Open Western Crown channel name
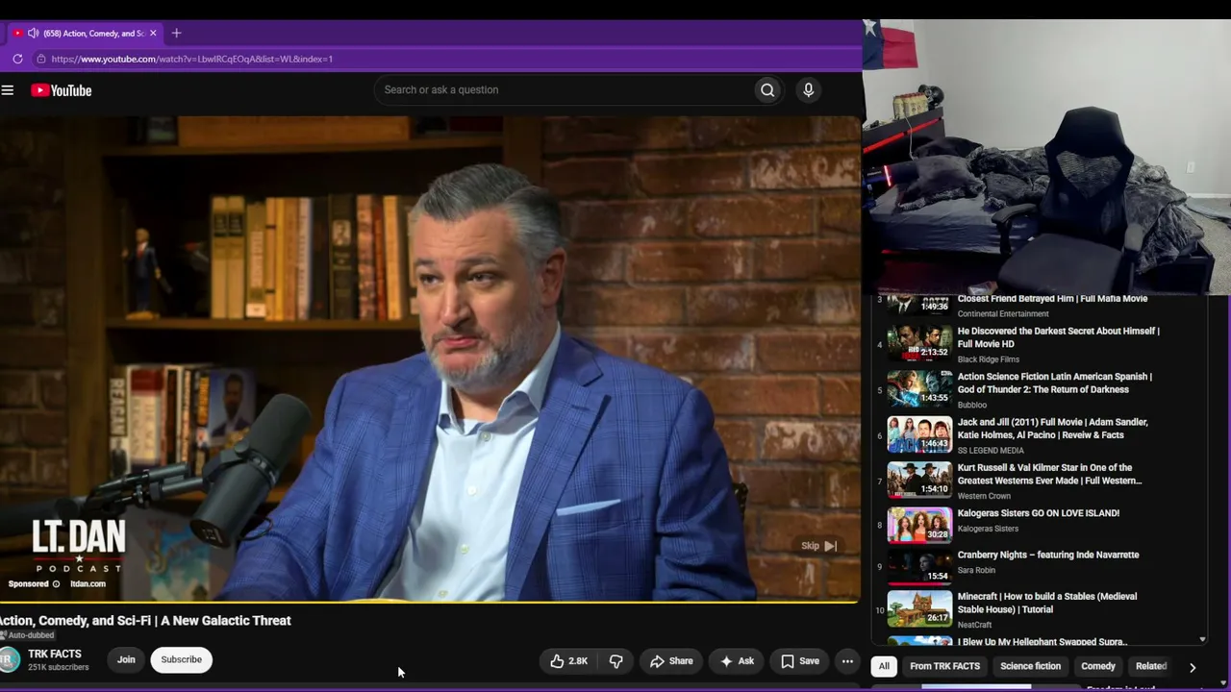1231x692 pixels. (984, 496)
